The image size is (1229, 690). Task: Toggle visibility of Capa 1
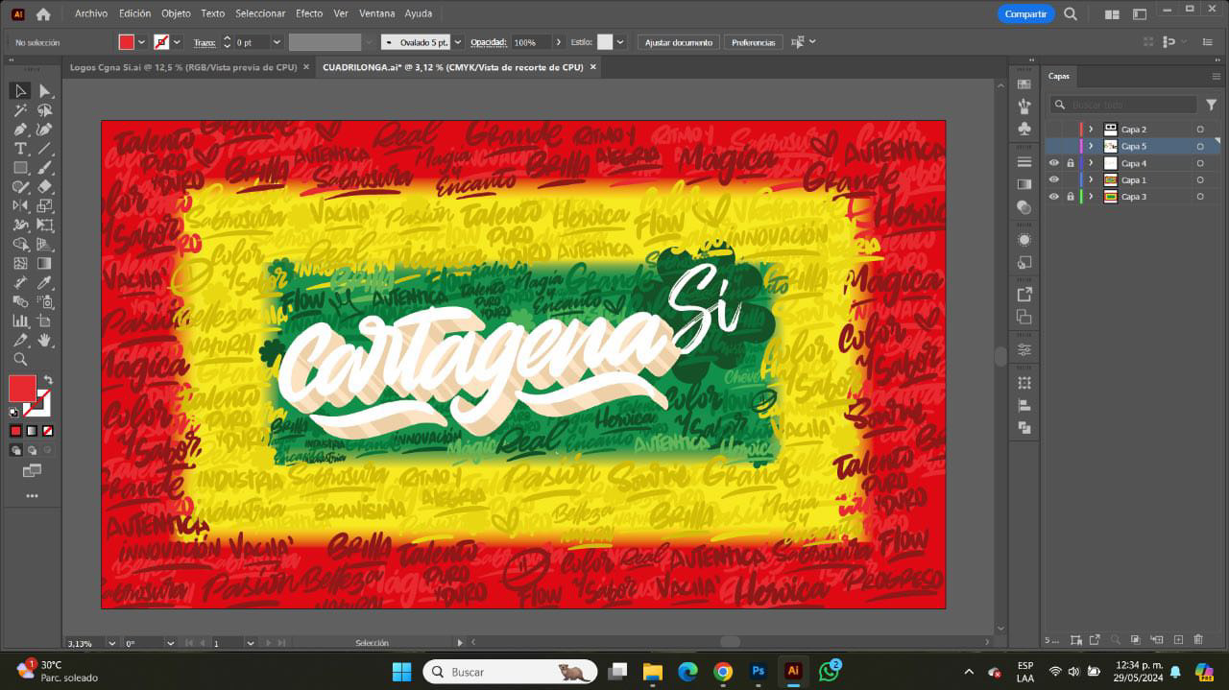pos(1054,179)
